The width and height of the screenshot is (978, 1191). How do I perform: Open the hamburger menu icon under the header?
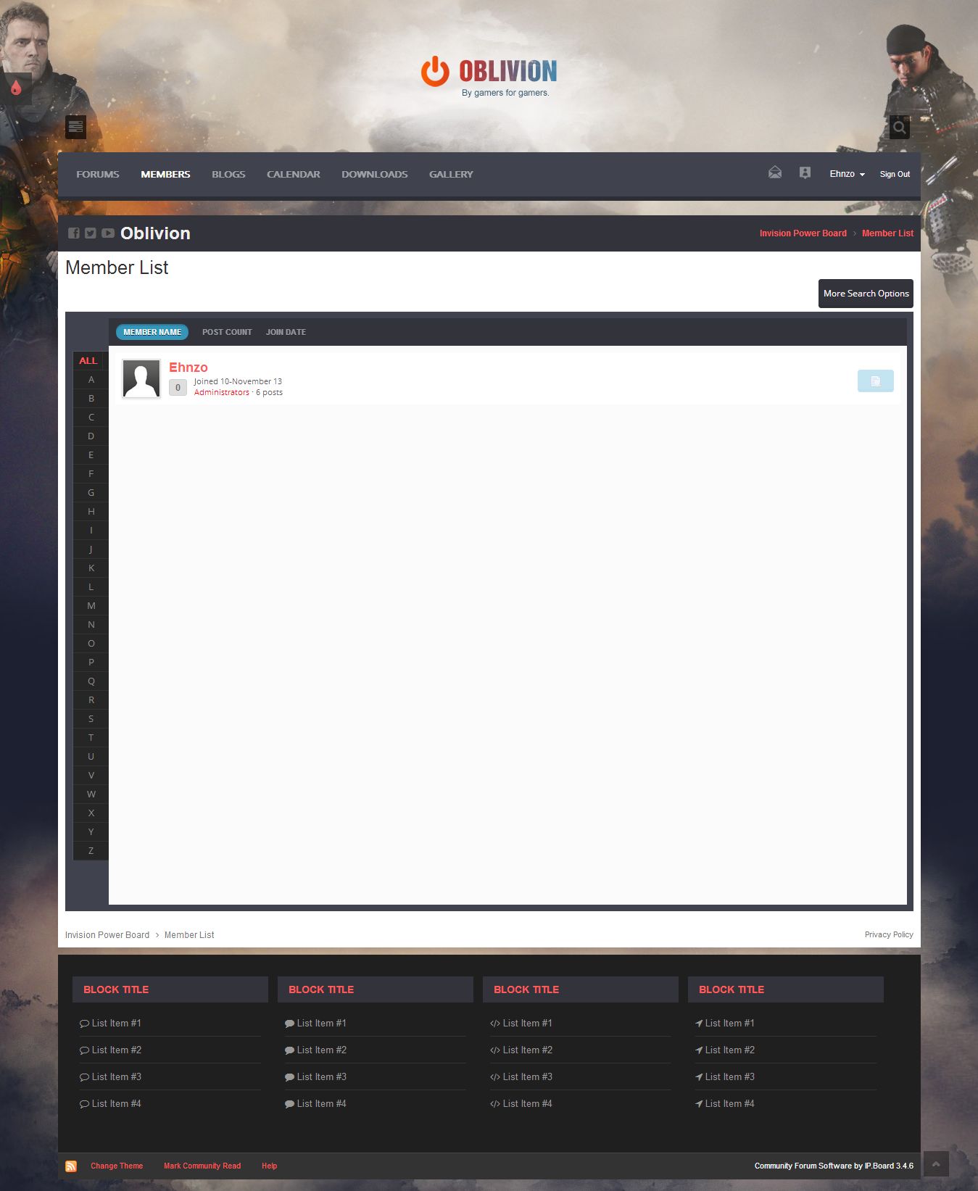tap(75, 127)
